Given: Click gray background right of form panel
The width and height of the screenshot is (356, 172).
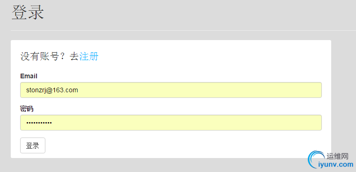Looking at the screenshot, I should click(343, 90).
